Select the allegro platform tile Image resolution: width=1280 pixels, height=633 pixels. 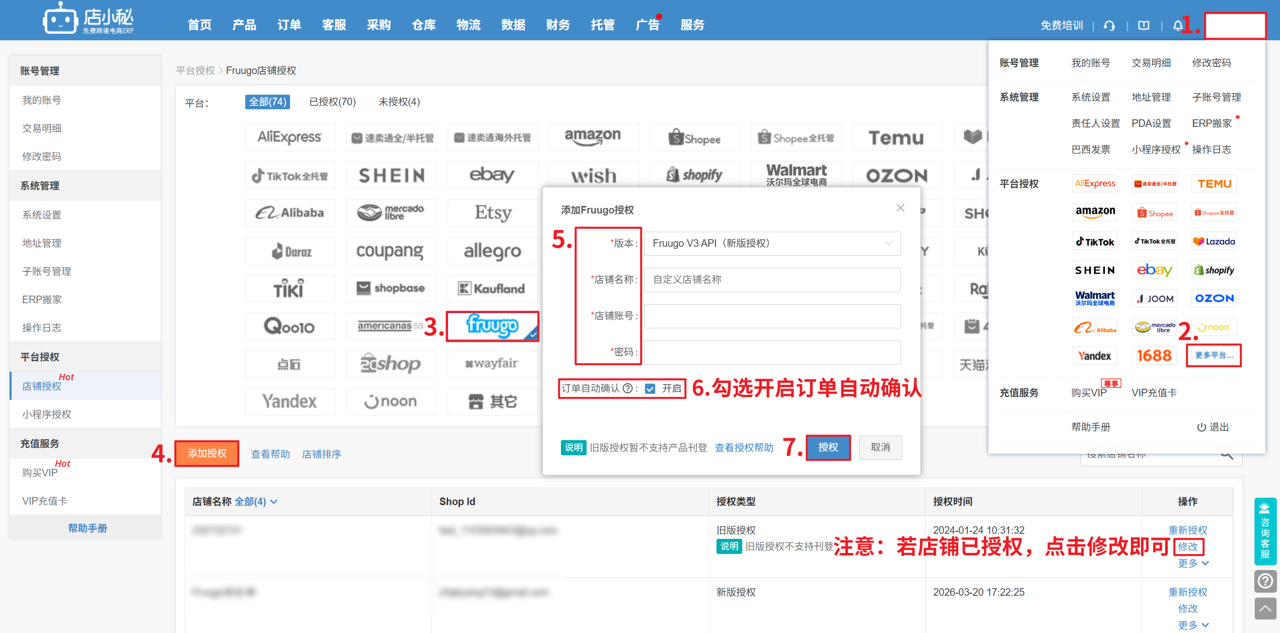[492, 251]
